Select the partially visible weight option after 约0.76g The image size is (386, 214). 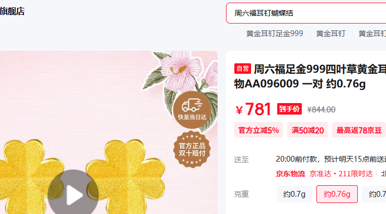pos(374,194)
